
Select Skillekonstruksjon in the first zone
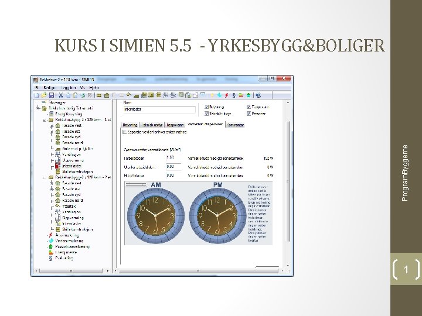coord(77,171)
